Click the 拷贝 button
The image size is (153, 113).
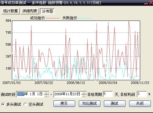coord(64,104)
